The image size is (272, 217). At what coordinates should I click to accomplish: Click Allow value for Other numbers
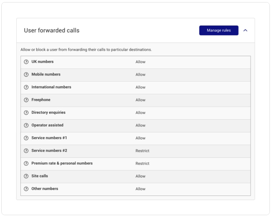[x=141, y=189]
